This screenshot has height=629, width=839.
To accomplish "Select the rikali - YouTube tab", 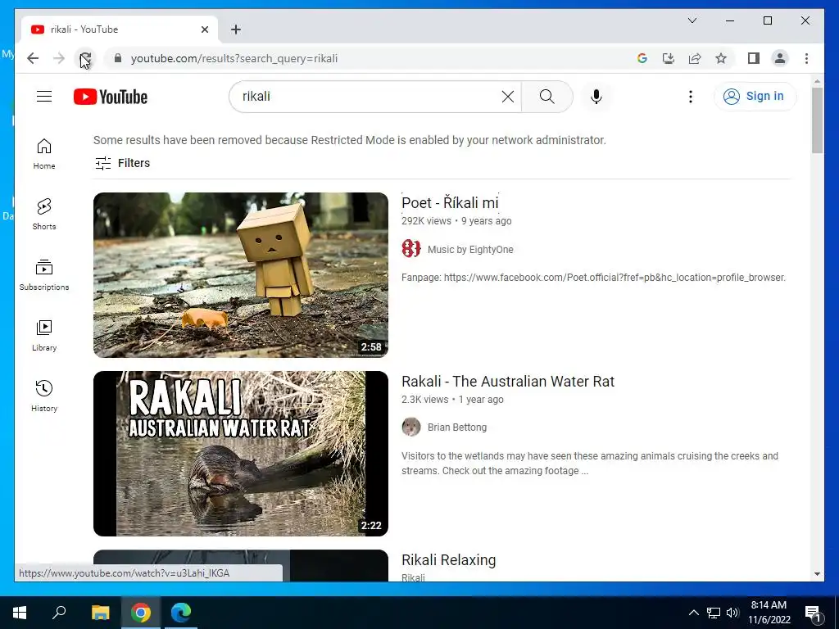I will coord(120,29).
